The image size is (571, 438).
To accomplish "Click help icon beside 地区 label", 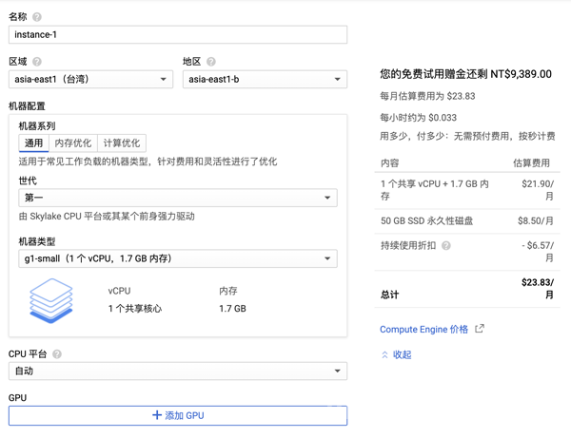I will click(x=211, y=62).
